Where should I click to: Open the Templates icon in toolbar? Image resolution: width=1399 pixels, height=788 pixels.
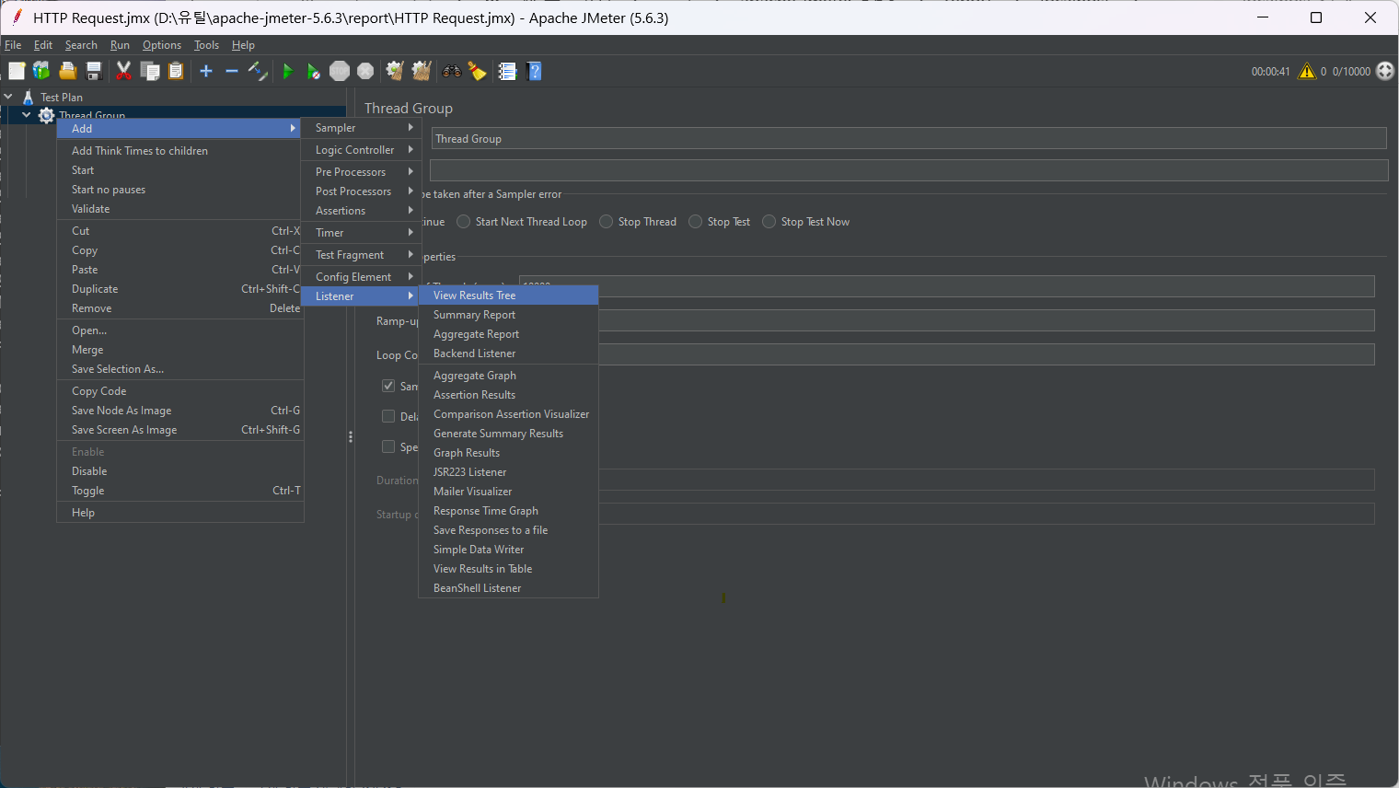(41, 71)
